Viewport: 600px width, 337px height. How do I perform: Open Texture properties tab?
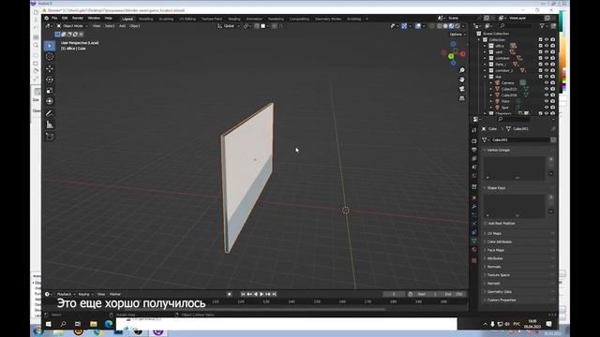pyautogui.click(x=474, y=260)
